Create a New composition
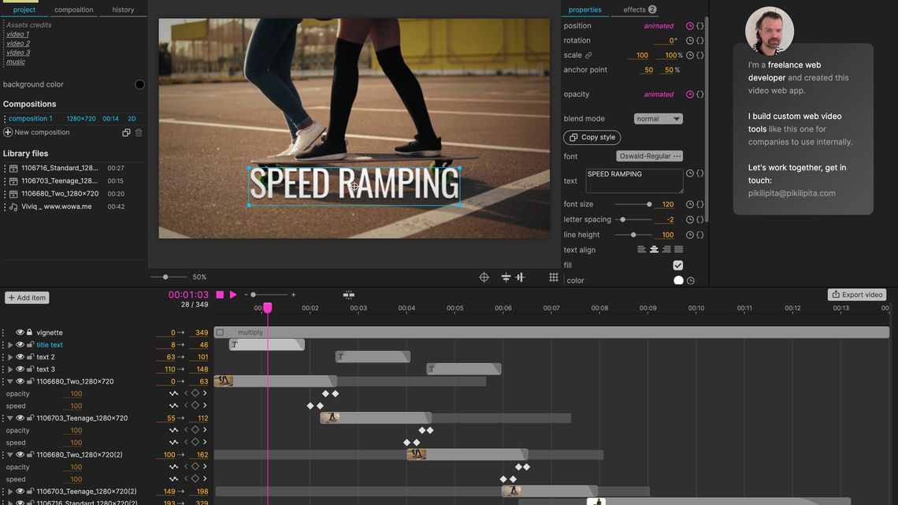 pyautogui.click(x=37, y=133)
